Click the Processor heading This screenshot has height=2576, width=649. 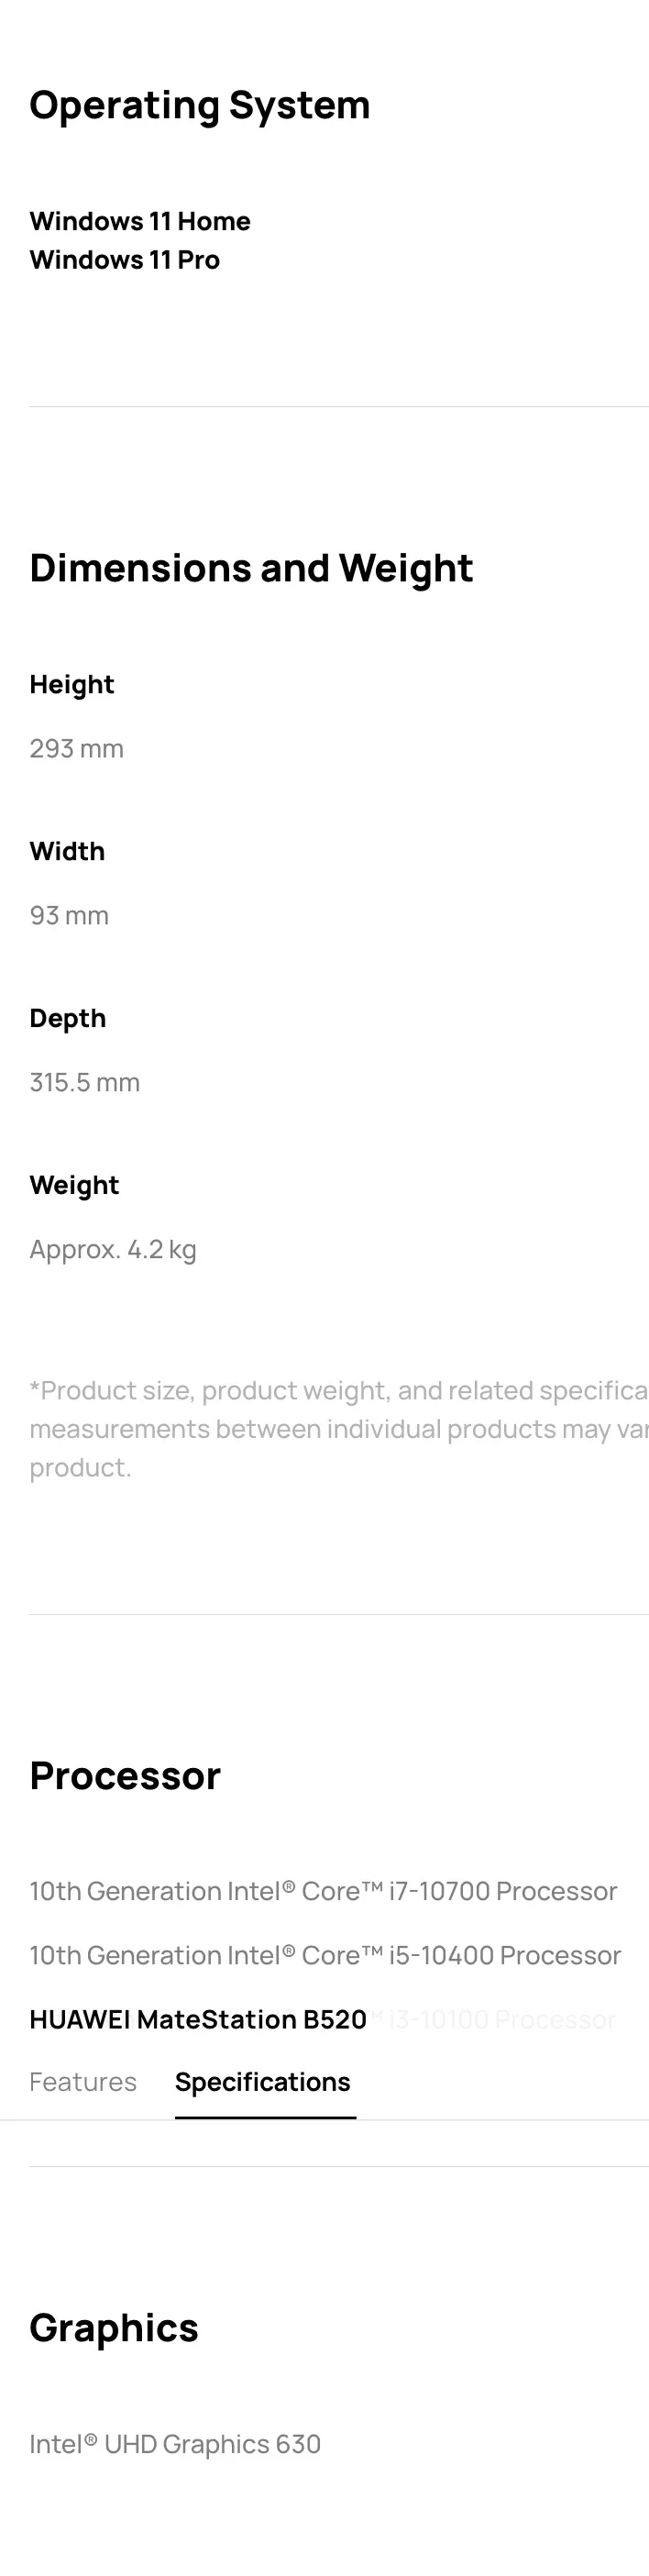124,1776
